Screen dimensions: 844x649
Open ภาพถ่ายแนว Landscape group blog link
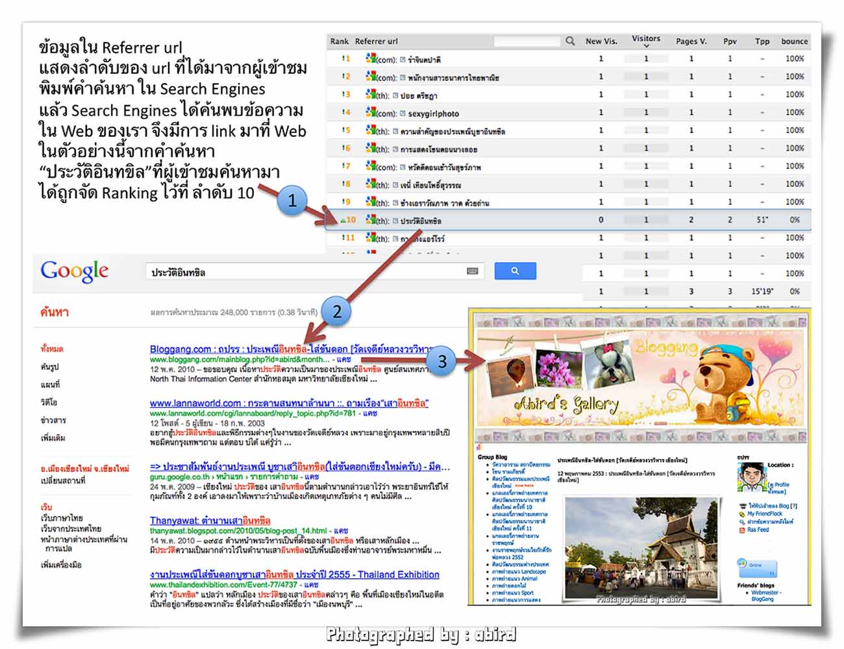tap(519, 572)
